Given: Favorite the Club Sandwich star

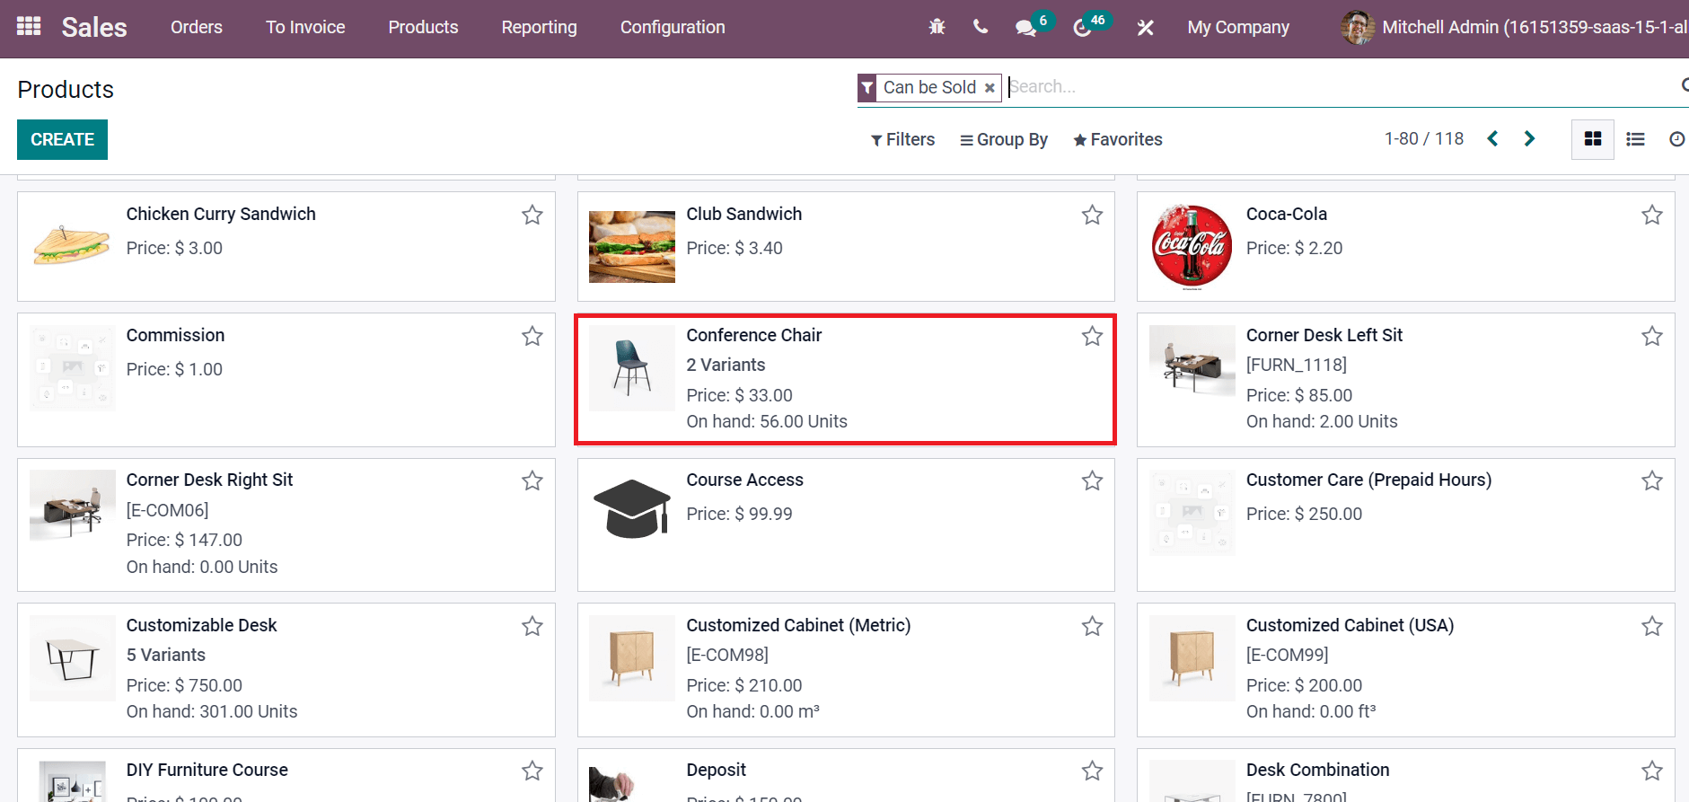Looking at the screenshot, I should click(x=1092, y=215).
